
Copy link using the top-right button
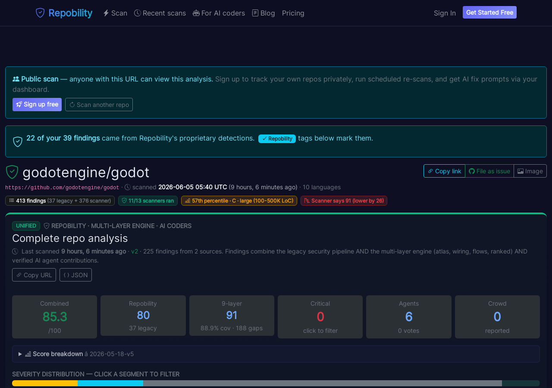pos(444,171)
